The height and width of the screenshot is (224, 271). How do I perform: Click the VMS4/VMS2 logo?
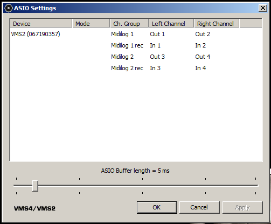pyautogui.click(x=34, y=208)
